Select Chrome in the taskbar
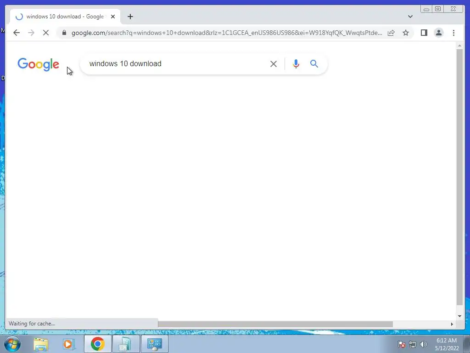This screenshot has width=470, height=353. (97, 344)
